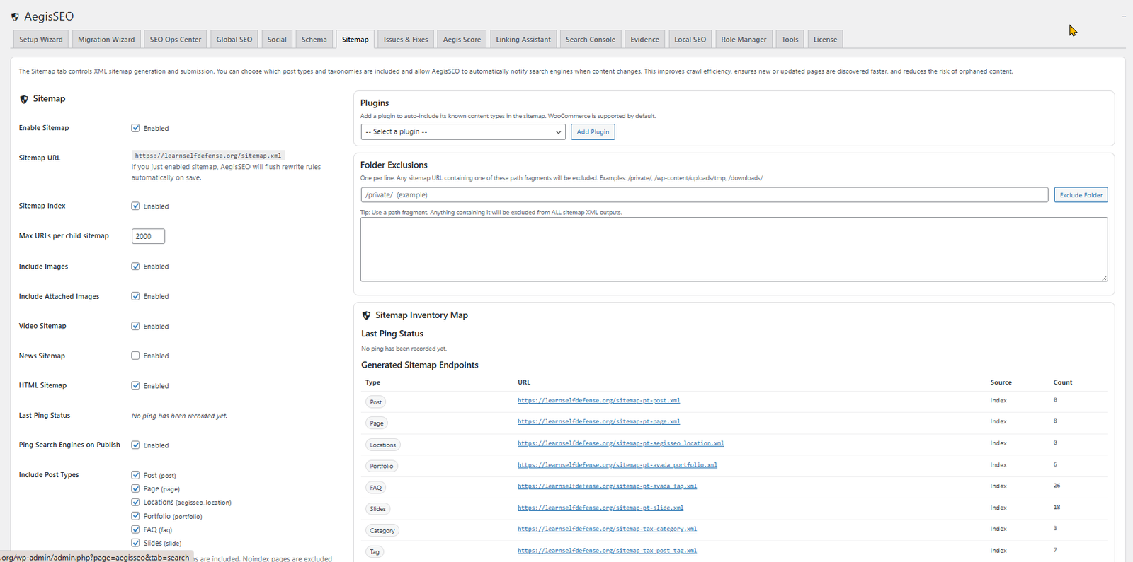This screenshot has width=1133, height=562.
Task: Disable the Video Sitemap checkbox
Action: pyautogui.click(x=135, y=326)
